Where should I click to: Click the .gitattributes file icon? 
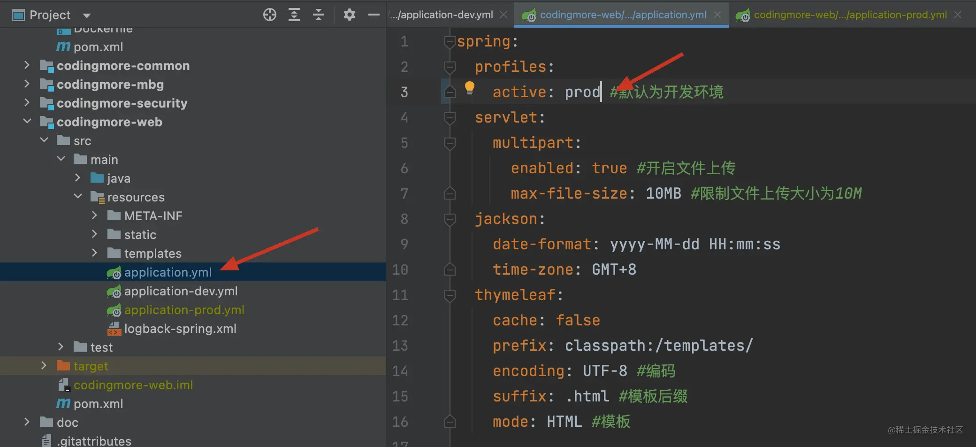(46, 440)
